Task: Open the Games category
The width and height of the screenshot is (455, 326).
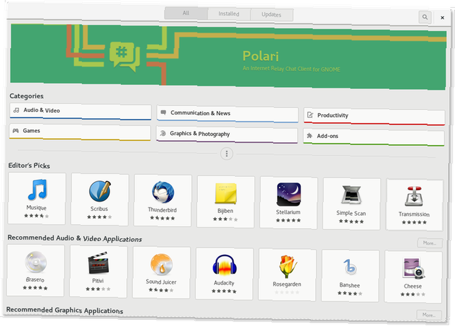Action: click(x=80, y=132)
